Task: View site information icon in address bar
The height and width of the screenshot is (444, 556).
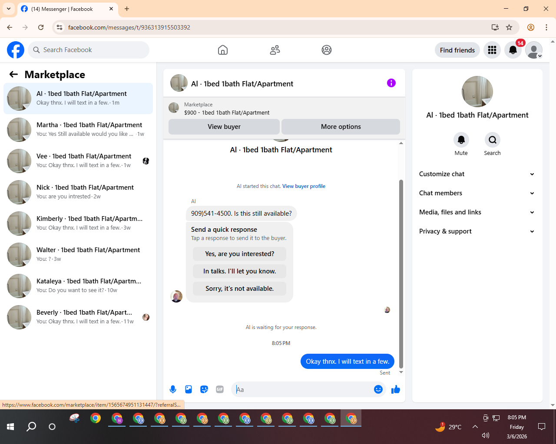Action: pos(60,27)
